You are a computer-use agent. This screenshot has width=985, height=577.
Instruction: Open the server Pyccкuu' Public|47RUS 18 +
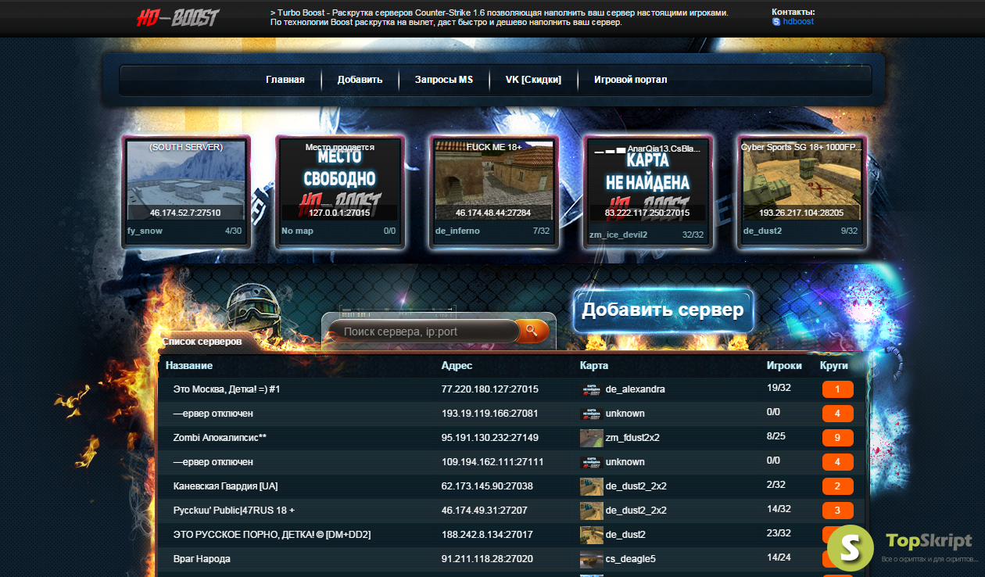point(234,511)
